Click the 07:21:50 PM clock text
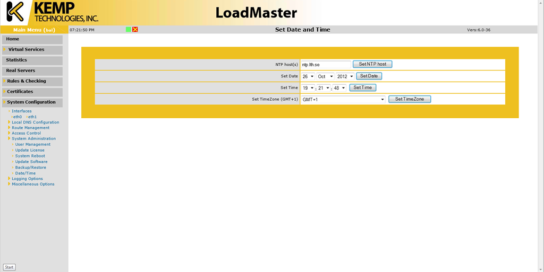This screenshot has height=272, width=544. coord(82,30)
